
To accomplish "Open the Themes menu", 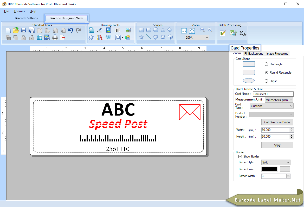I will [x=19, y=11].
